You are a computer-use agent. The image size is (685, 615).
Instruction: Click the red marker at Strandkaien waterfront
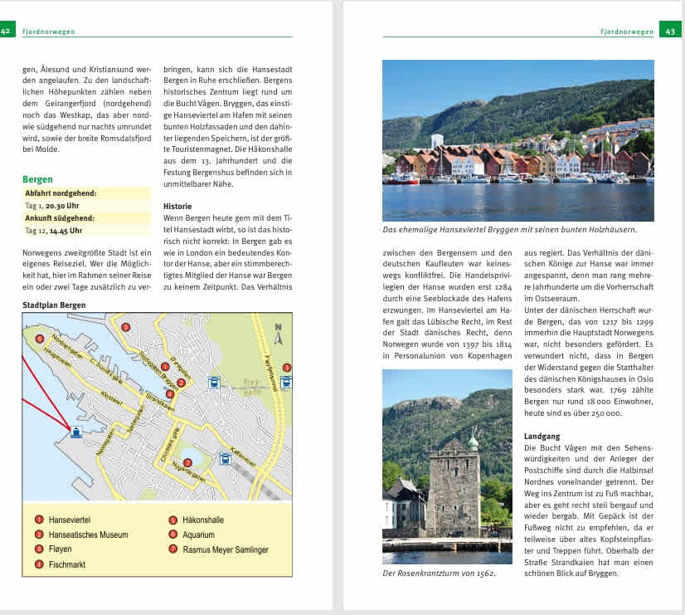pos(170,394)
